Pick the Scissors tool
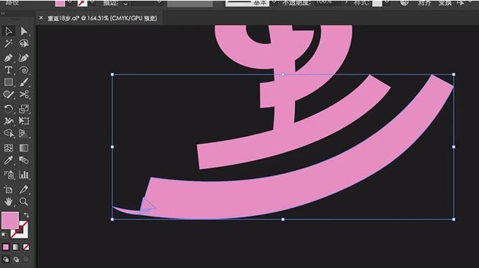This screenshot has height=268, width=479. pyautogui.click(x=24, y=94)
